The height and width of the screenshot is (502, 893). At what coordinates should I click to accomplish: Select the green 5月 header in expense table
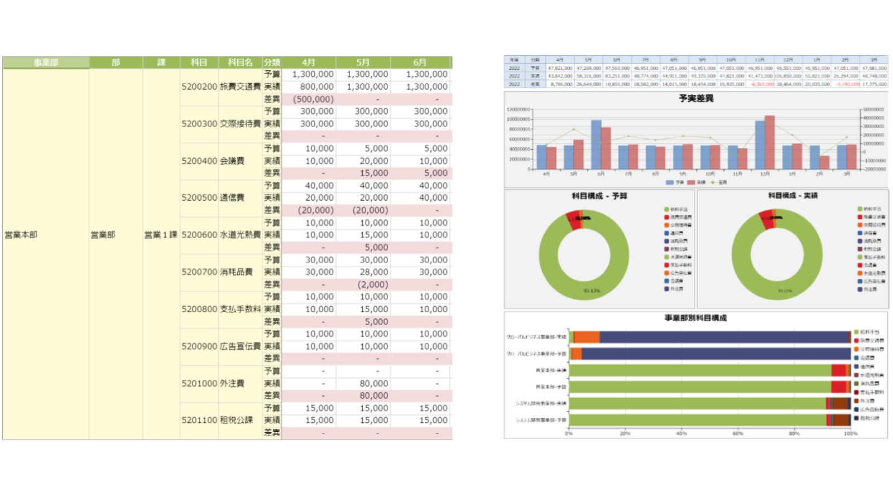point(363,62)
